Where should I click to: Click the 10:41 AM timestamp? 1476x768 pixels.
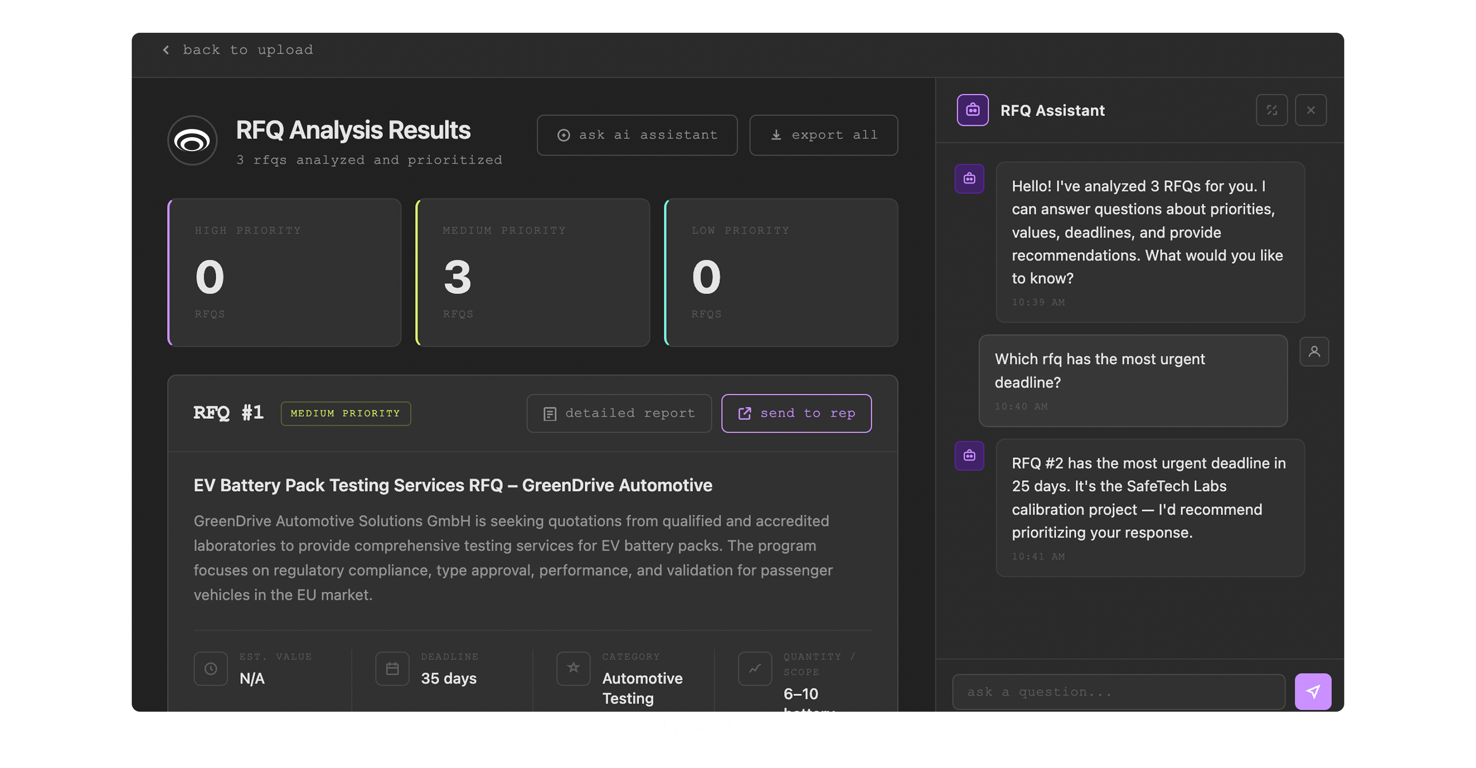pyautogui.click(x=1038, y=556)
